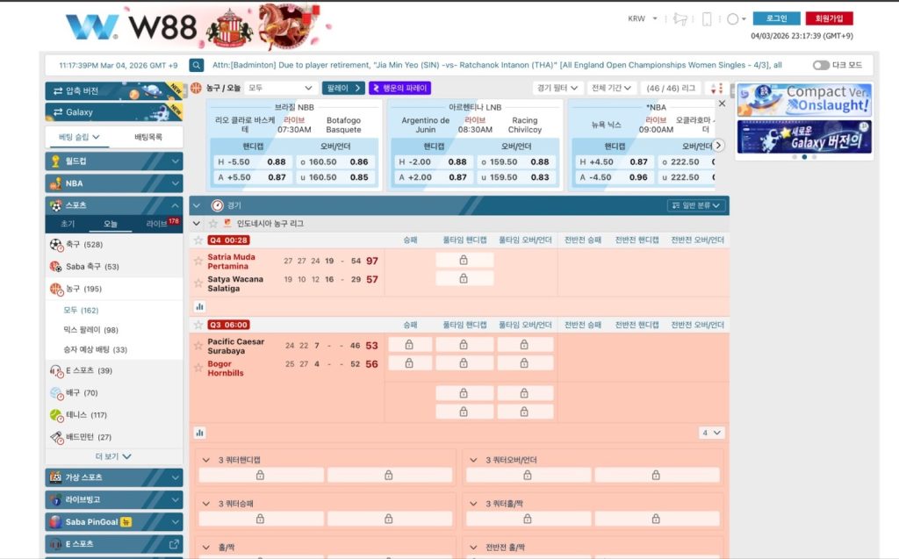
Task: Open the 일반 분류 sorting dropdown
Action: click(695, 205)
